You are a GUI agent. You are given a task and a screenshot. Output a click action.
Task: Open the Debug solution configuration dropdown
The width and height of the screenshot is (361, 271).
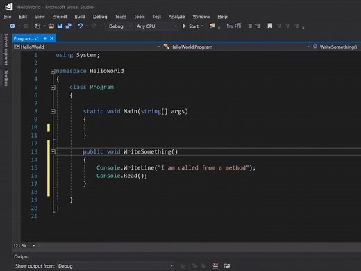click(x=120, y=26)
